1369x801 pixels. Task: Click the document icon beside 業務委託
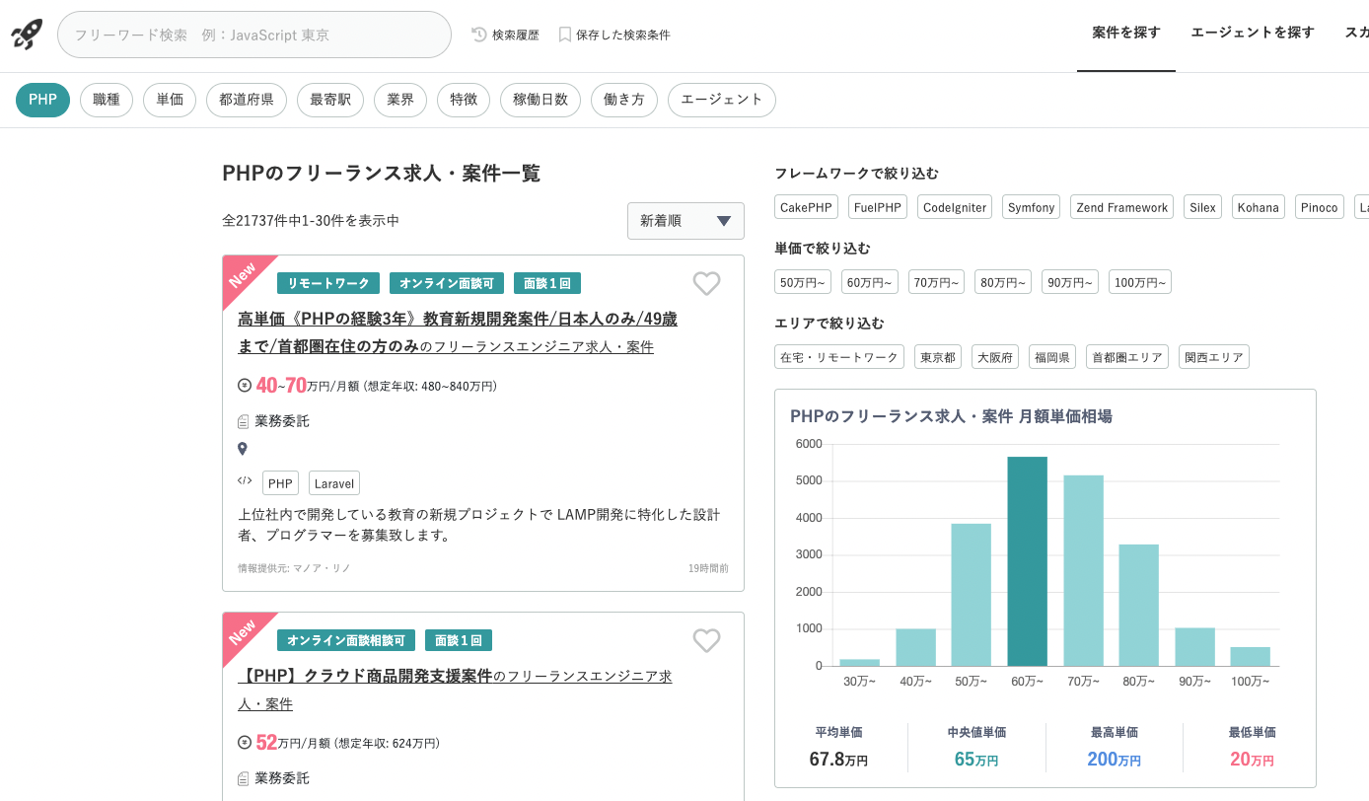244,421
